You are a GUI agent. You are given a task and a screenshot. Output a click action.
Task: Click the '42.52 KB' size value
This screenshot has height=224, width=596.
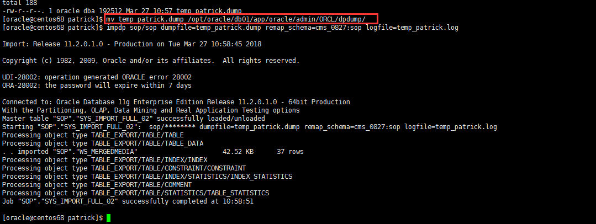(238, 152)
